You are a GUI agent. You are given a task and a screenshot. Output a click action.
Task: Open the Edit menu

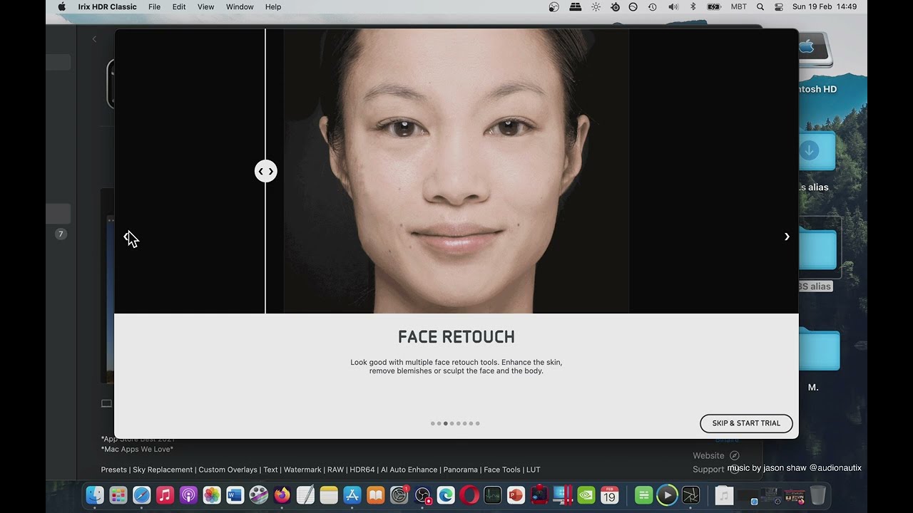pyautogui.click(x=179, y=7)
